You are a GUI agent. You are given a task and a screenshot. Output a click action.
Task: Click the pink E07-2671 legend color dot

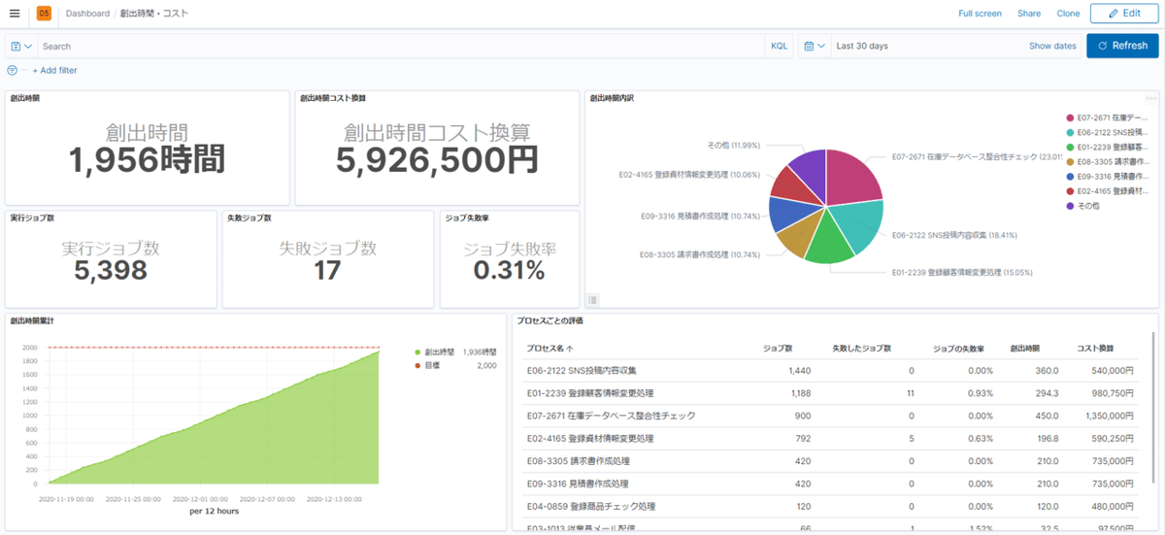1069,117
